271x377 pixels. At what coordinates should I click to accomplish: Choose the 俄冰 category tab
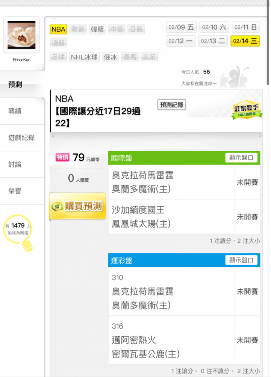tap(111, 57)
